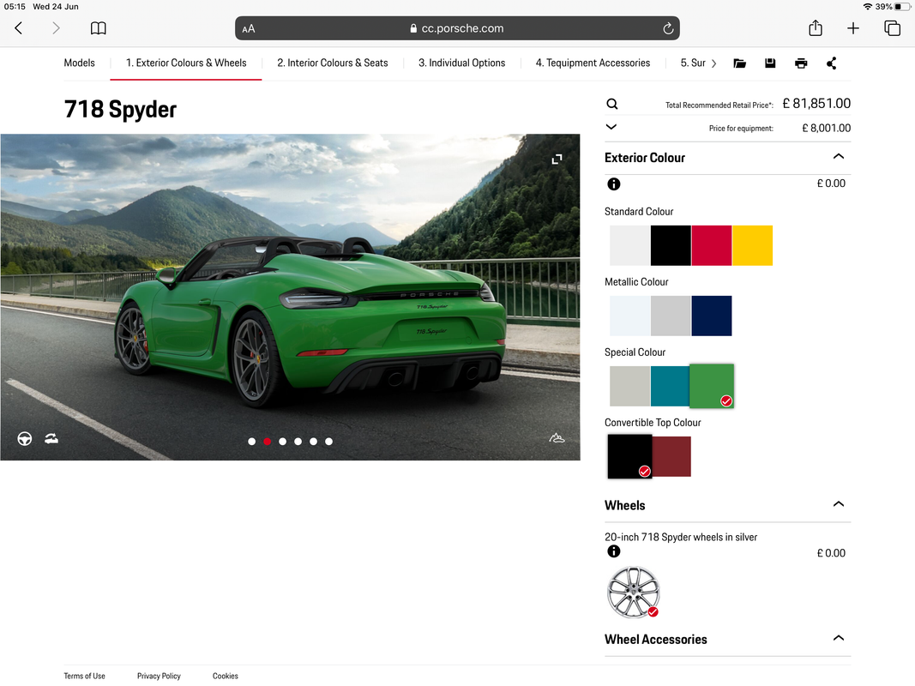
Task: Select the white standard colour
Action: (630, 245)
